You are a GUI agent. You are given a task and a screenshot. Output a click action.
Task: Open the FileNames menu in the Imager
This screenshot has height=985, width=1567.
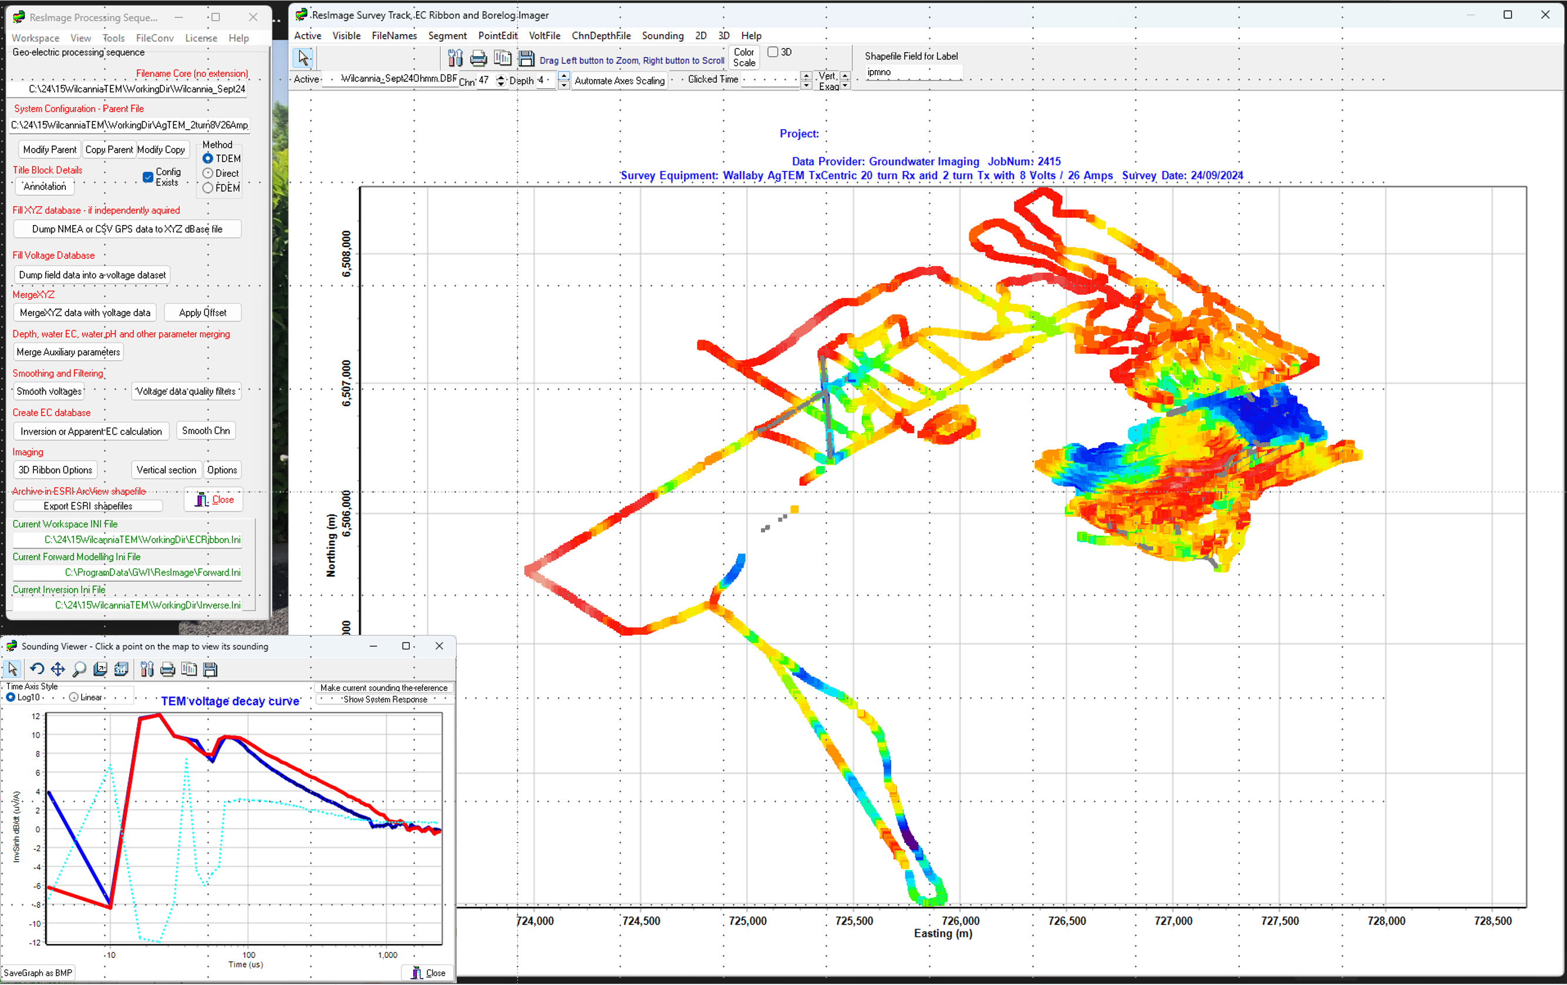click(x=395, y=36)
